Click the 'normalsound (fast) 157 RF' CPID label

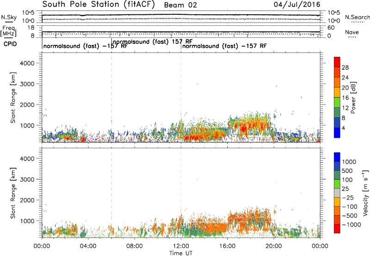pyautogui.click(x=153, y=42)
